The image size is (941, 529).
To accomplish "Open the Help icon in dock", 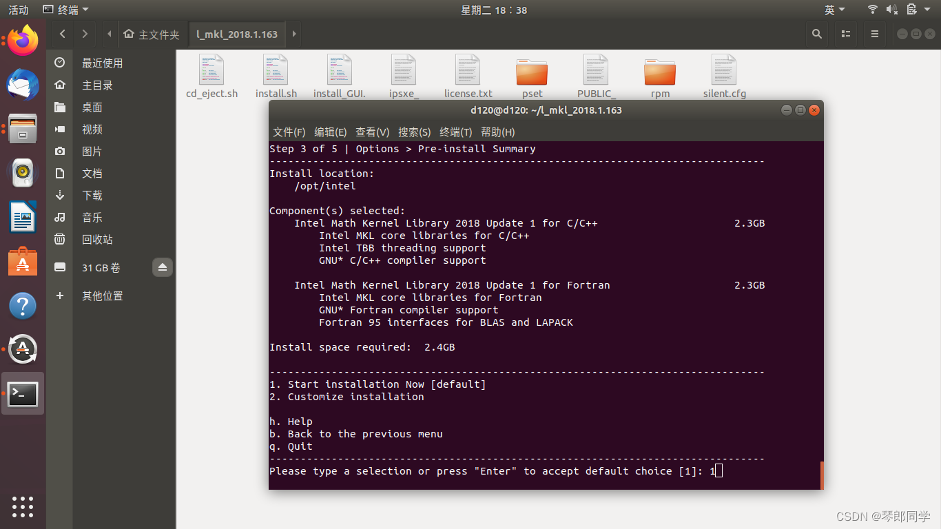I will pyautogui.click(x=23, y=306).
